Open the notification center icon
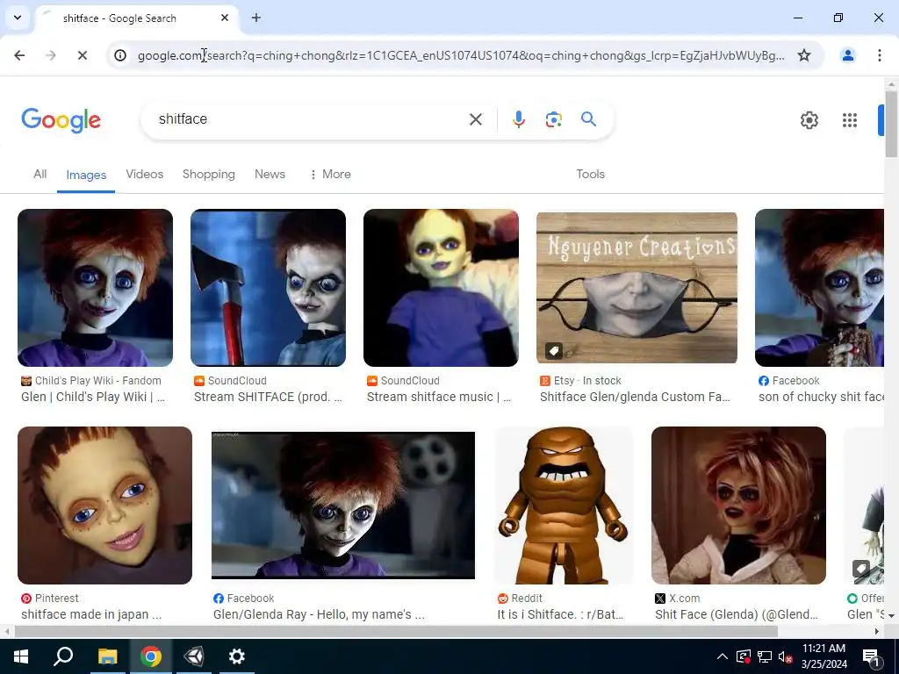This screenshot has height=674, width=899. [872, 656]
